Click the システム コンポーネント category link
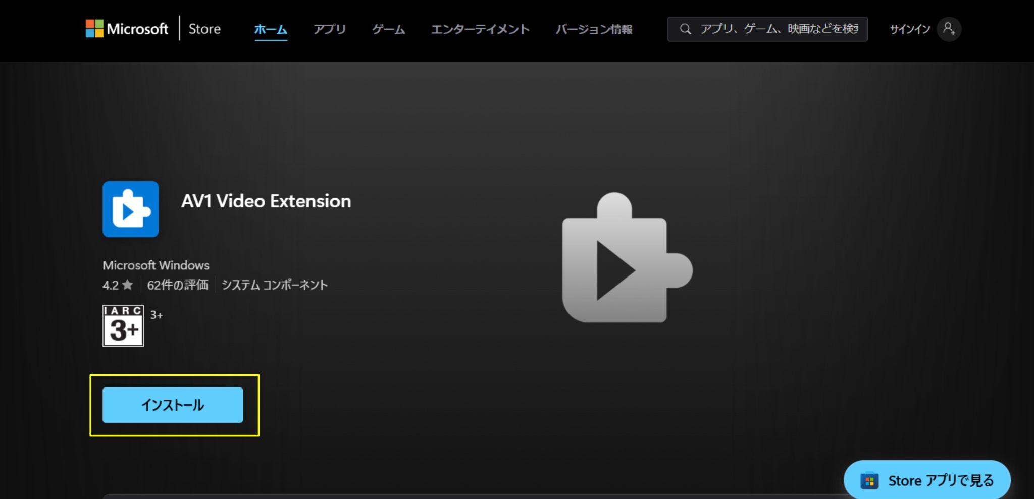1034x499 pixels. (275, 285)
